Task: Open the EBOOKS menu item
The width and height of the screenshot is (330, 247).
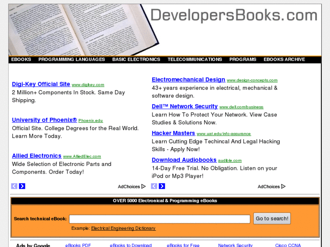Action: pos(21,59)
